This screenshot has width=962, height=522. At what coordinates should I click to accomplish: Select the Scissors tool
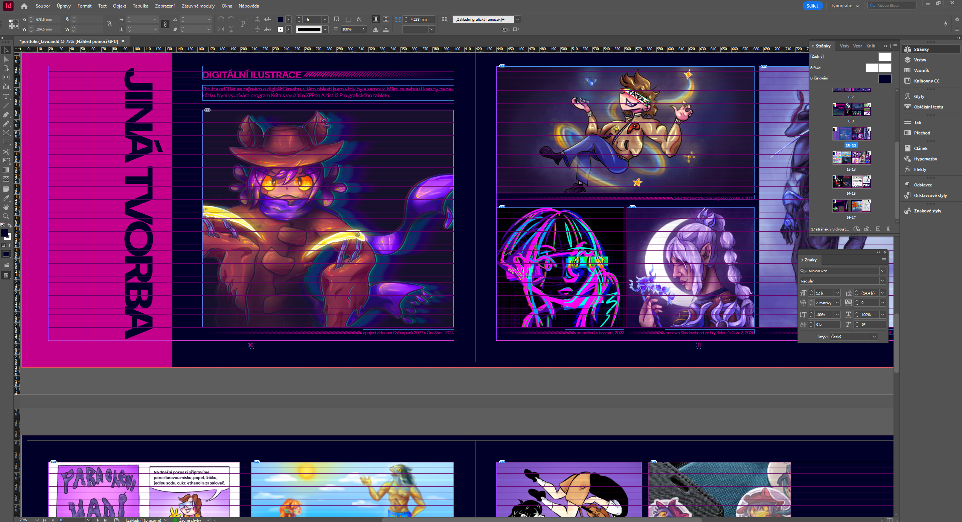click(6, 152)
